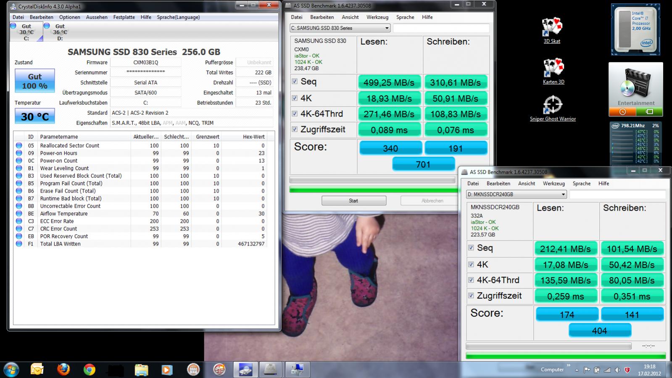Open Hilfe menu in MKNSSDCR240GB benchmark window
The height and width of the screenshot is (378, 672).
click(603, 183)
